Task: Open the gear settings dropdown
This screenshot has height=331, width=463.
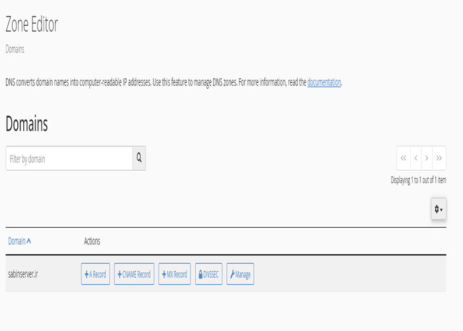Action: [x=439, y=209]
